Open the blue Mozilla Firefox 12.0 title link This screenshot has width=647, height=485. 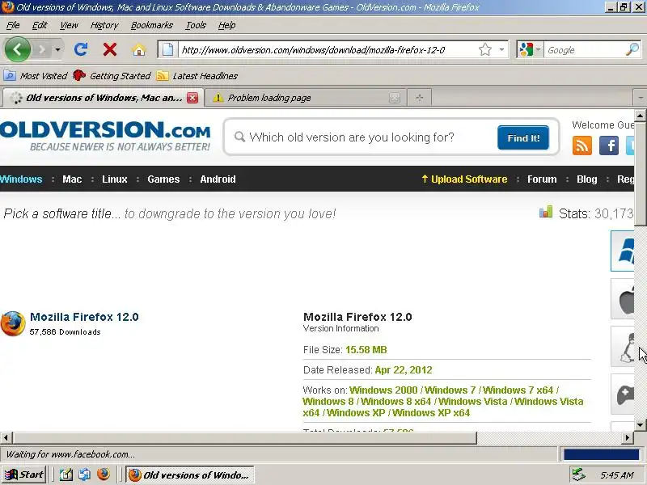[x=84, y=317]
